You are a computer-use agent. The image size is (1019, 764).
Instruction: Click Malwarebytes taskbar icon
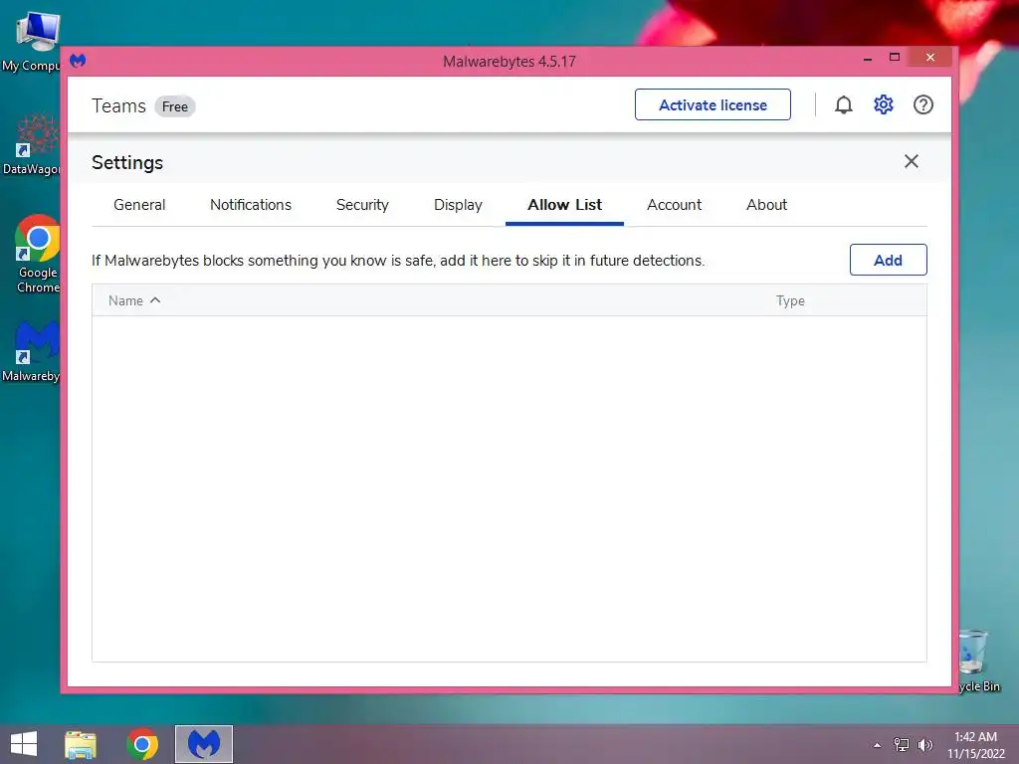pos(204,744)
